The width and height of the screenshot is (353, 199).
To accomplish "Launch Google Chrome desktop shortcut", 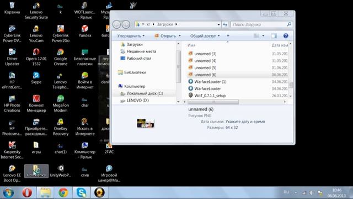I will 60,57.
